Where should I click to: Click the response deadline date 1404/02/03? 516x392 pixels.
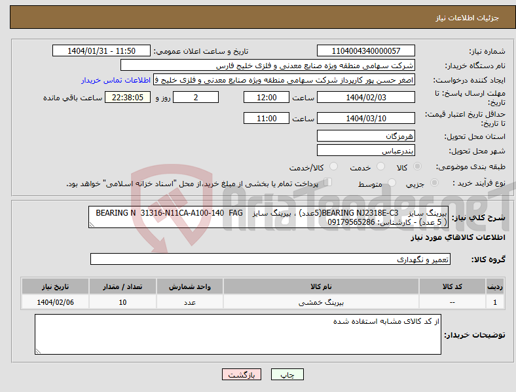(x=365, y=97)
